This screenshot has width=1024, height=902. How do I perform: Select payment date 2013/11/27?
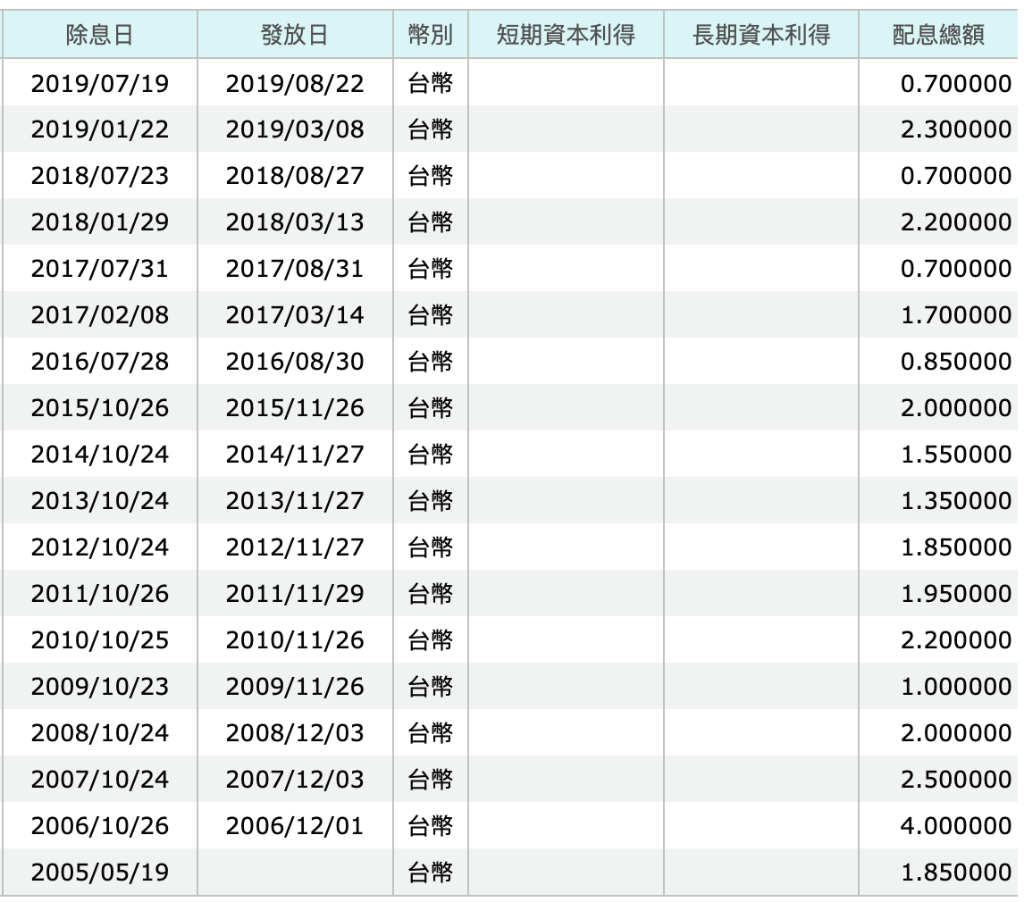[x=295, y=500]
